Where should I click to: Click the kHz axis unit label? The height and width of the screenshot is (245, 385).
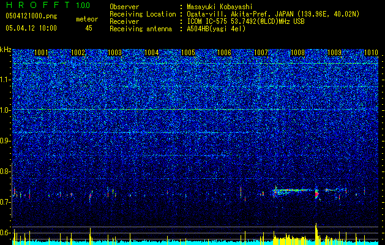pos(6,50)
